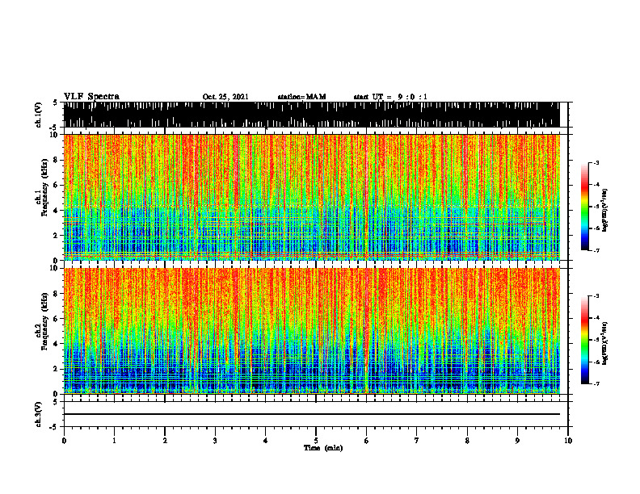This screenshot has width=640, height=494.
Task: Click tick label "6" on the Time axis
Action: click(367, 441)
